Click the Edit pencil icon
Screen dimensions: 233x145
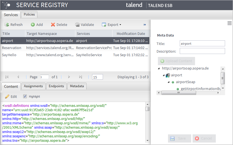7,96
